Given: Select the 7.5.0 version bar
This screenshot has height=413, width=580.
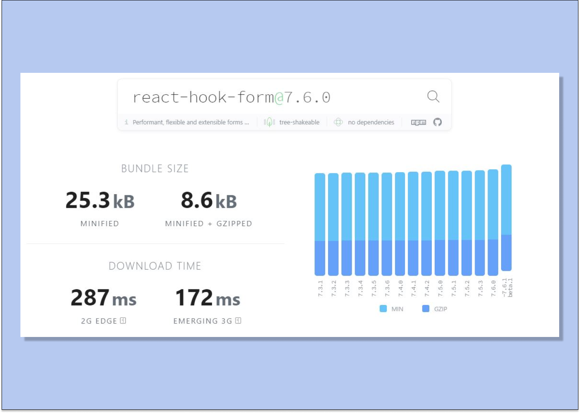Looking at the screenshot, I should (440, 223).
